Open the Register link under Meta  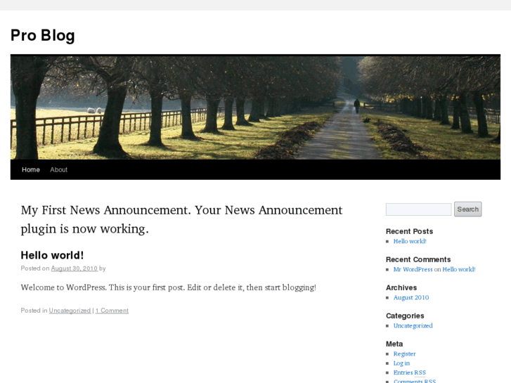tap(404, 353)
